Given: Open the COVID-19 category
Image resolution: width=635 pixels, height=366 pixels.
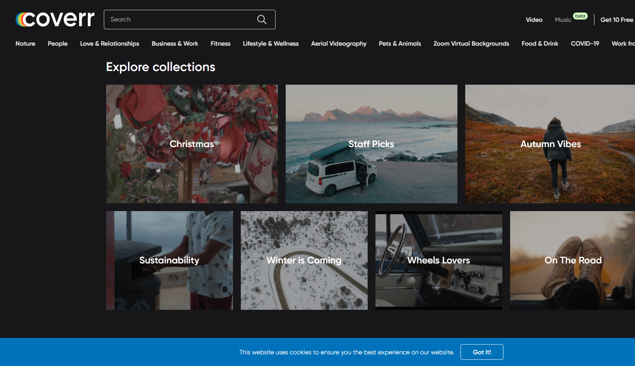Looking at the screenshot, I should click(x=585, y=44).
